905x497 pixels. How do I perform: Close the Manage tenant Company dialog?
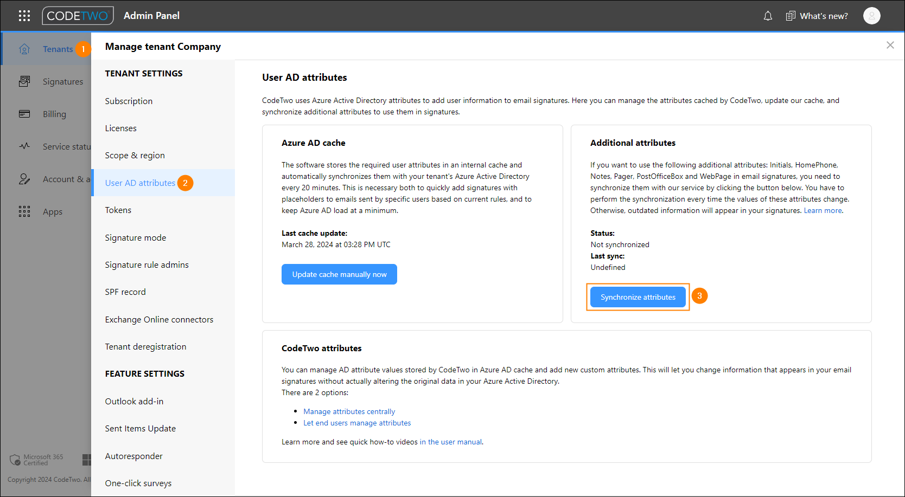tap(890, 45)
